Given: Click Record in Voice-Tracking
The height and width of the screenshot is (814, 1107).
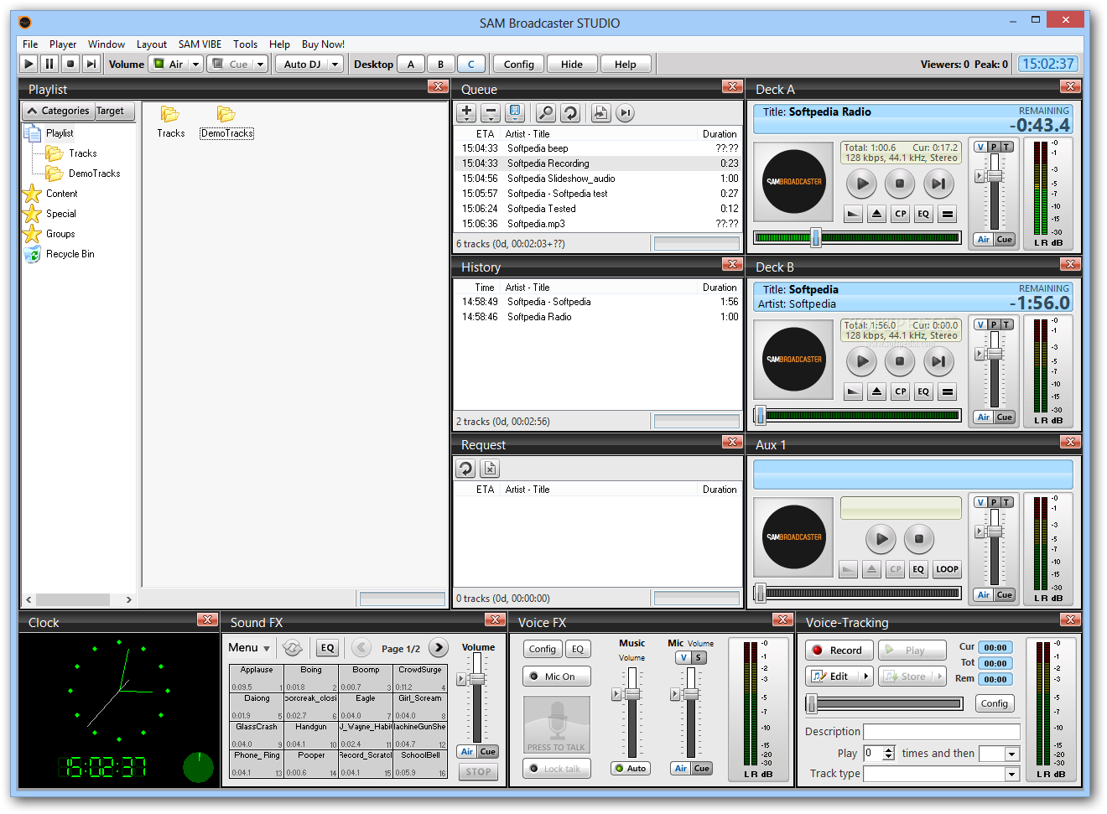Looking at the screenshot, I should [839, 650].
